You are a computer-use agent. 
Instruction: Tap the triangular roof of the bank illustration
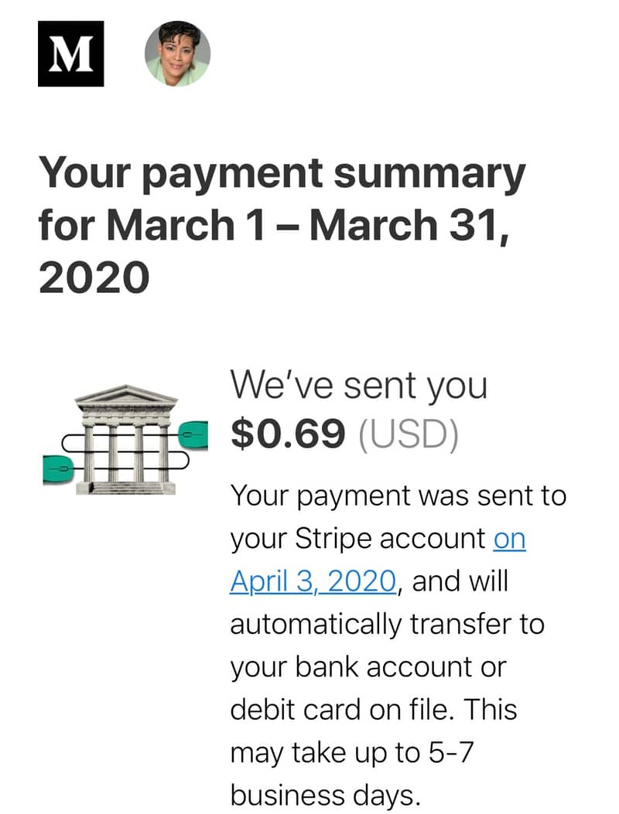click(x=126, y=393)
